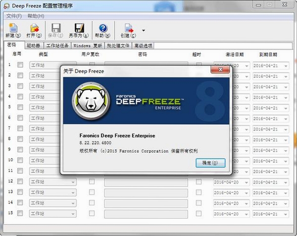The image size is (297, 236).
Task: Click the Open (打开) toolbar icon
Action: [x=34, y=28]
